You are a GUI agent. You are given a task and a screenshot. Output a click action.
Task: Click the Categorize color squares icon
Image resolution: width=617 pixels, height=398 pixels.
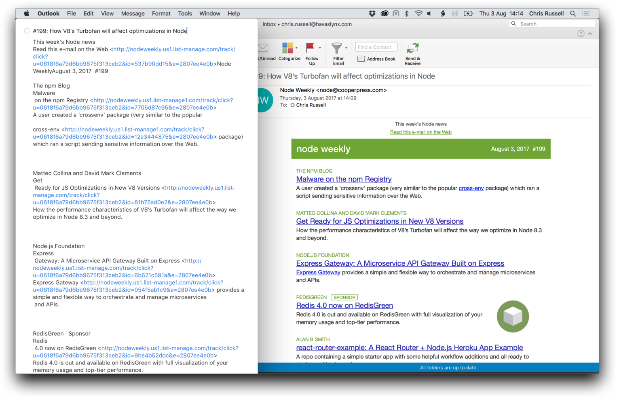click(287, 48)
